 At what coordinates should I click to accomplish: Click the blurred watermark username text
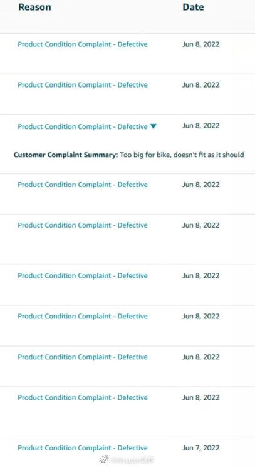coord(132,460)
